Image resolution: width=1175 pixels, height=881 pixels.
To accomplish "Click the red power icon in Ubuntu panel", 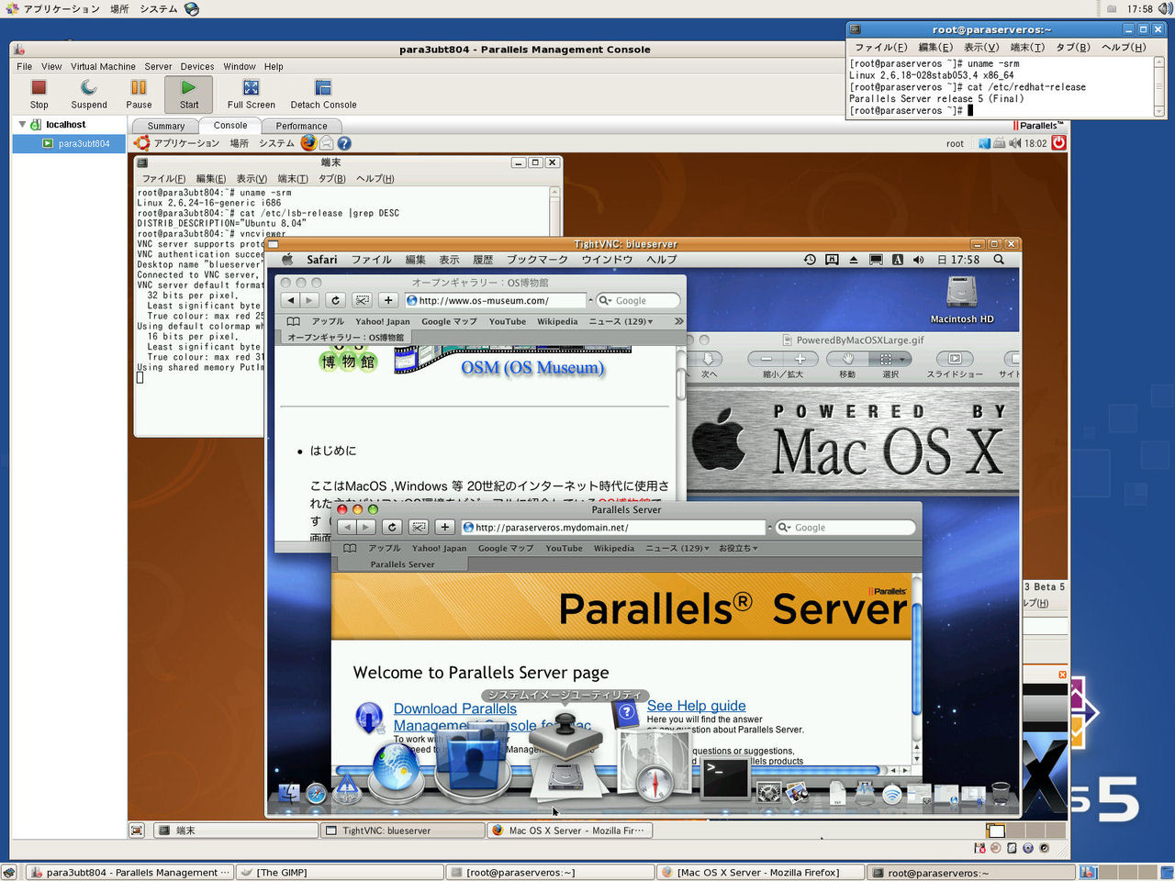I will [x=1058, y=143].
